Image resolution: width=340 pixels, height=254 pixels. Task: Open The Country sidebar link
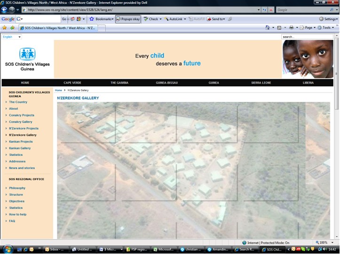[x=18, y=102]
